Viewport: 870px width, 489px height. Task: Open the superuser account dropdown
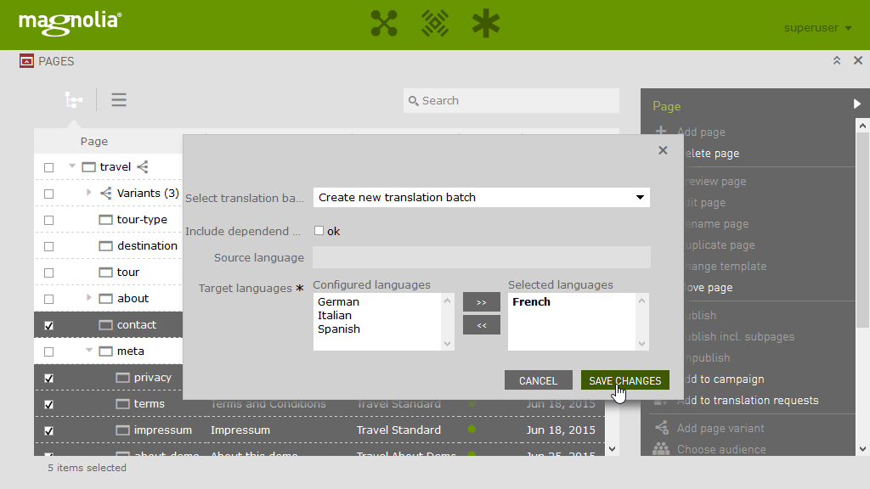click(x=817, y=28)
